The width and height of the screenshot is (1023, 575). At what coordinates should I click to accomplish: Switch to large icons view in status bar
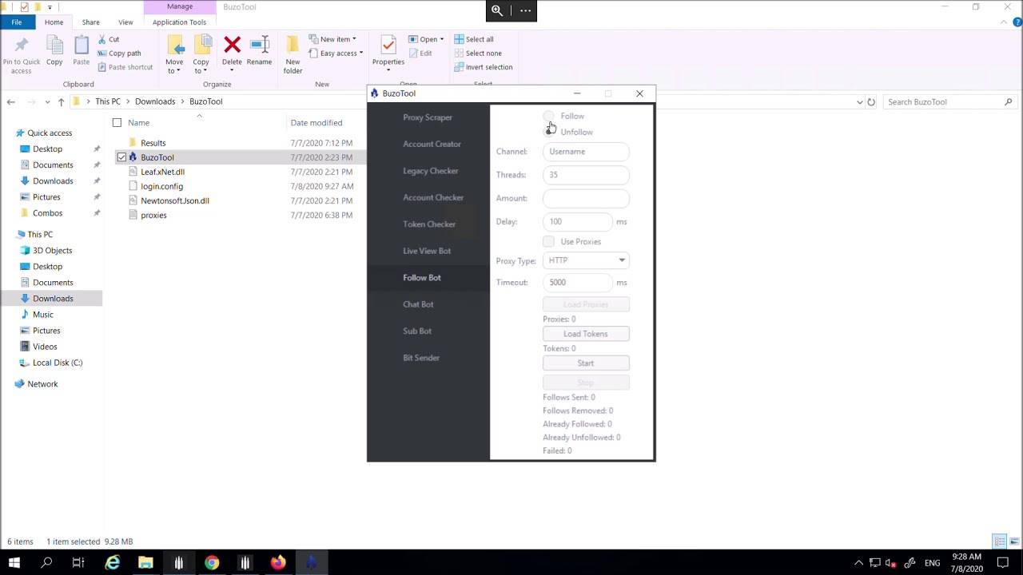(1013, 541)
